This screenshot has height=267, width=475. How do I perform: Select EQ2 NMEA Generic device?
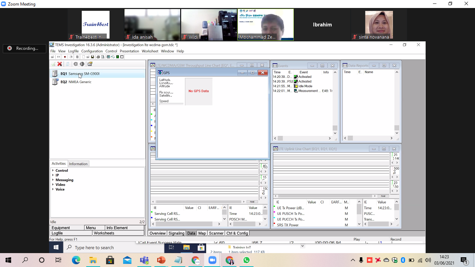click(x=80, y=82)
